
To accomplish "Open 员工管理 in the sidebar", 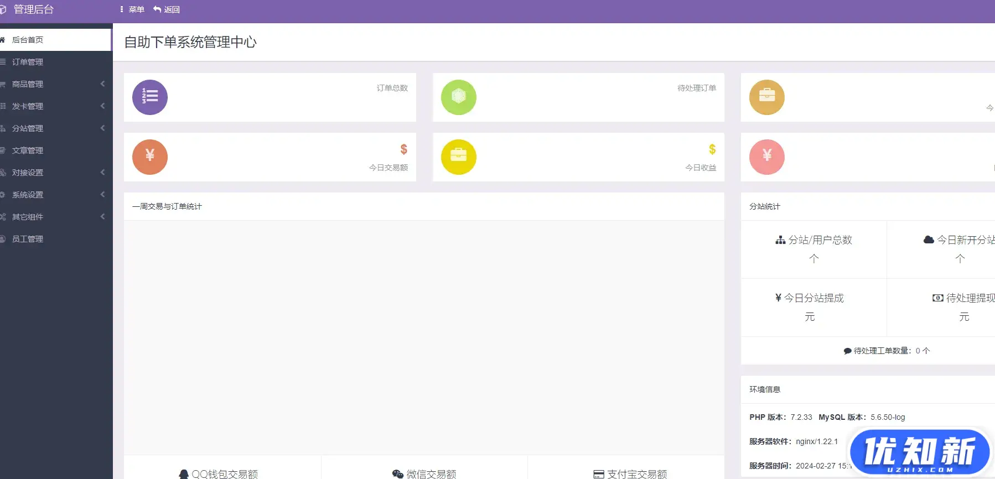I will click(x=28, y=239).
